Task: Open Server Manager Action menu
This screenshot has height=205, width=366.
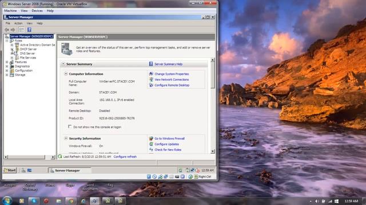Action: [x=18, y=23]
